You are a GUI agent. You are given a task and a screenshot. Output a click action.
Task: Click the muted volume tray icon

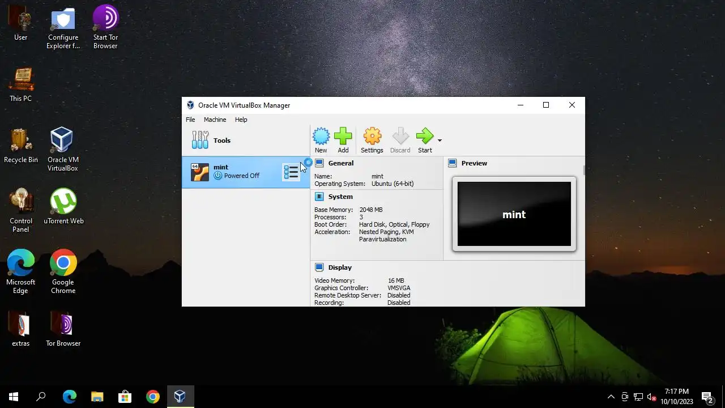[x=651, y=397]
